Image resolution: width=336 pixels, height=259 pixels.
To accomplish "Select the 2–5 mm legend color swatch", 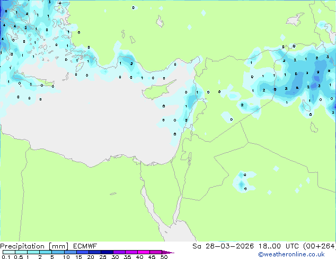I will click(46, 252).
